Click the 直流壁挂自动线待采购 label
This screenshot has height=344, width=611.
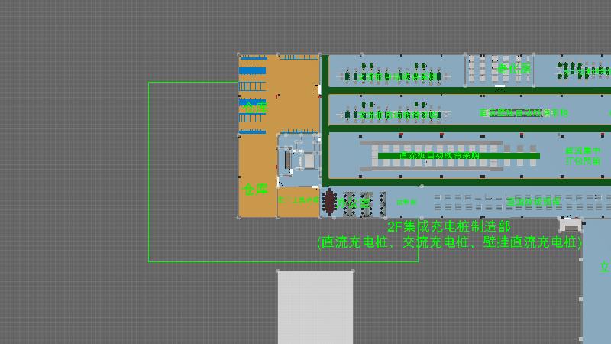pos(523,112)
